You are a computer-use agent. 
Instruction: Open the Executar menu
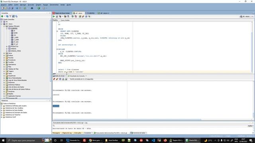pos(31,5)
